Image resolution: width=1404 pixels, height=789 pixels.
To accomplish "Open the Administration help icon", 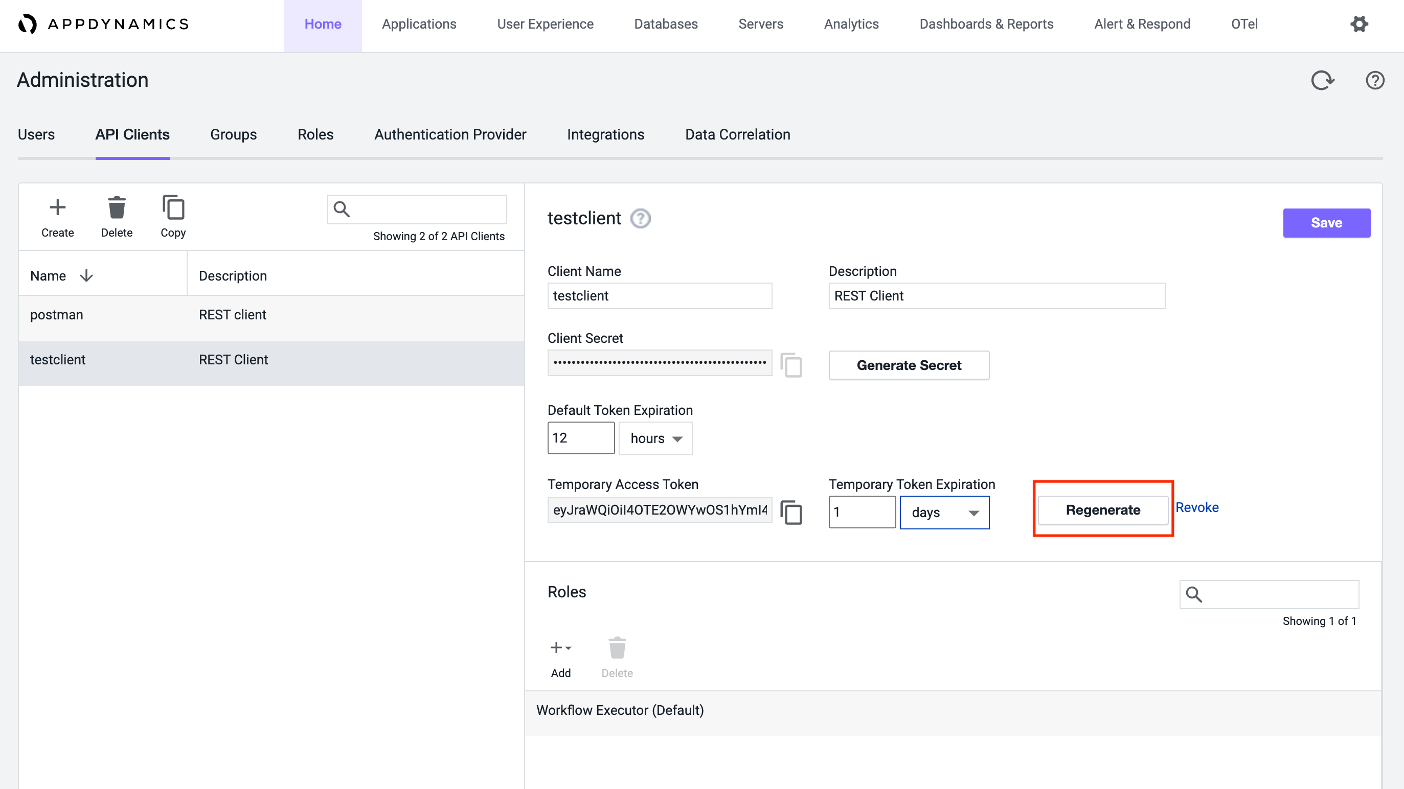I will coord(1374,80).
